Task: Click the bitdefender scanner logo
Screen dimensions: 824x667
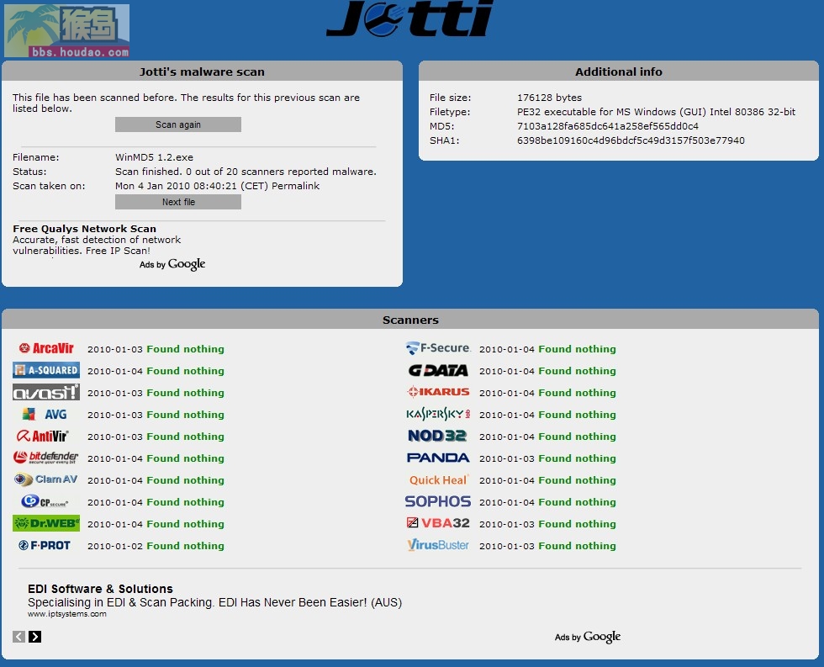Action: tap(45, 458)
